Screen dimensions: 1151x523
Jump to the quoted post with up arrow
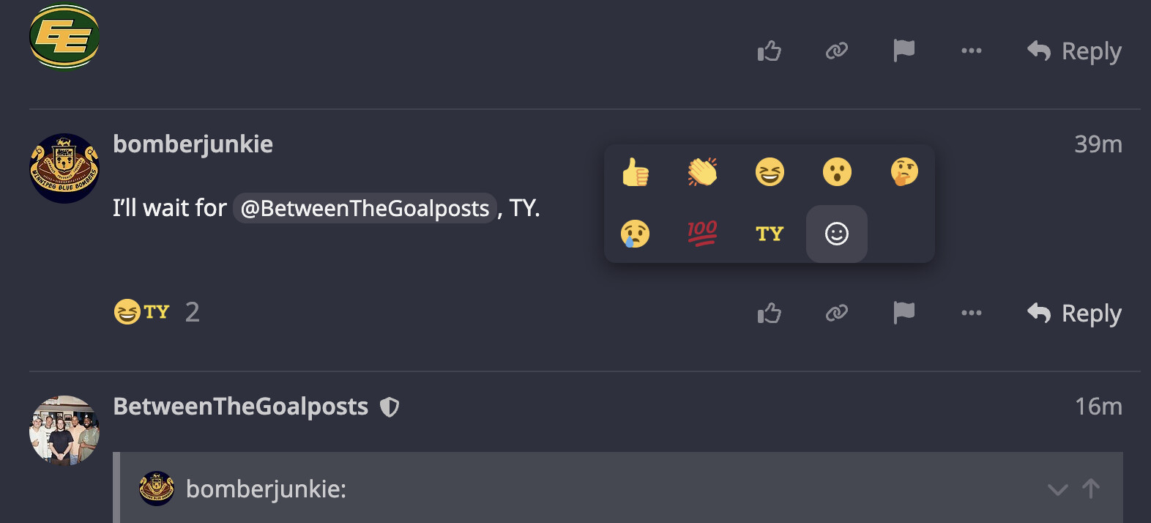[x=1091, y=489]
